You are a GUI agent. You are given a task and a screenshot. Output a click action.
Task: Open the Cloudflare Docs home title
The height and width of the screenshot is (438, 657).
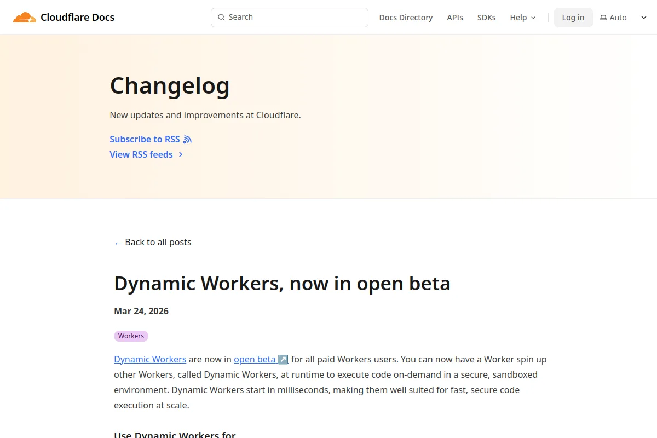point(77,18)
